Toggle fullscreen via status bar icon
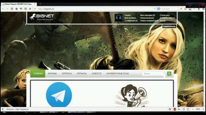 click(x=184, y=109)
